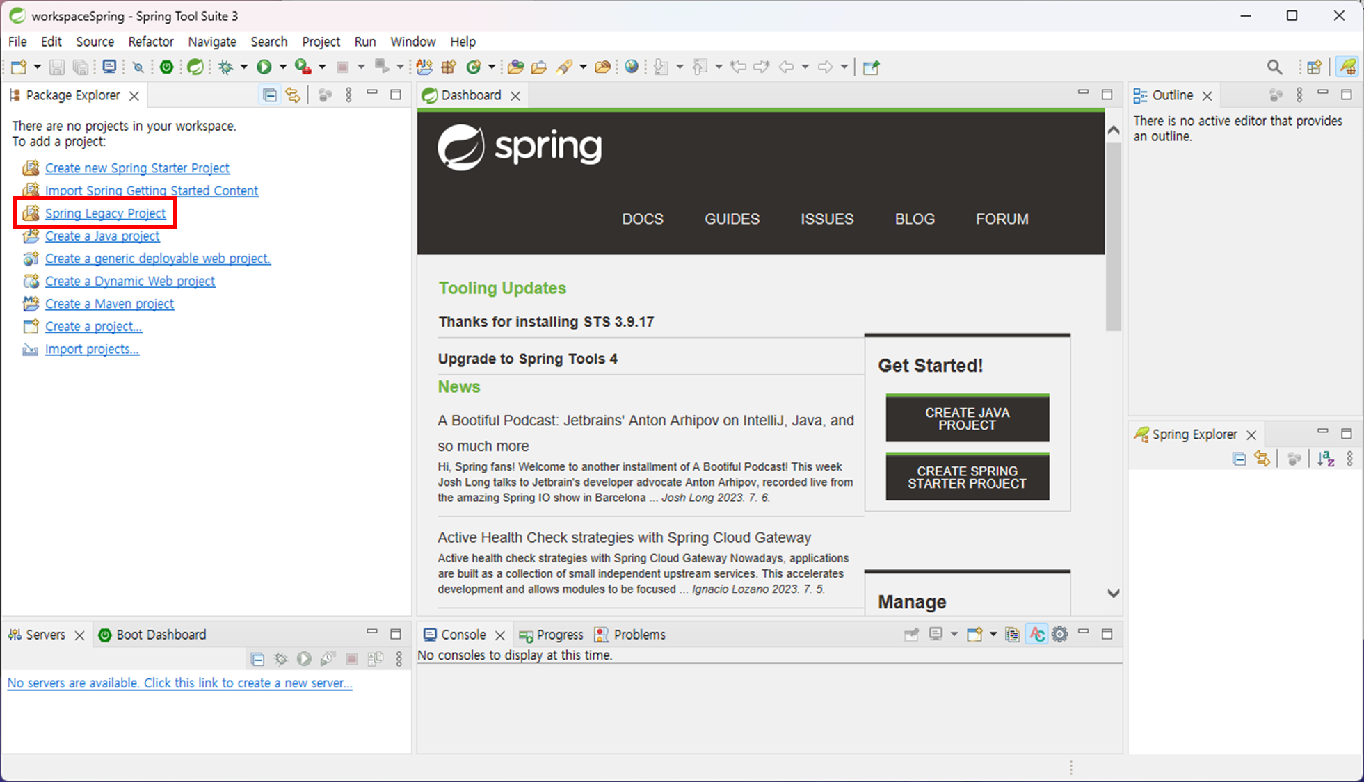Image resolution: width=1364 pixels, height=782 pixels.
Task: Click Console settings gear icon
Action: (1059, 634)
